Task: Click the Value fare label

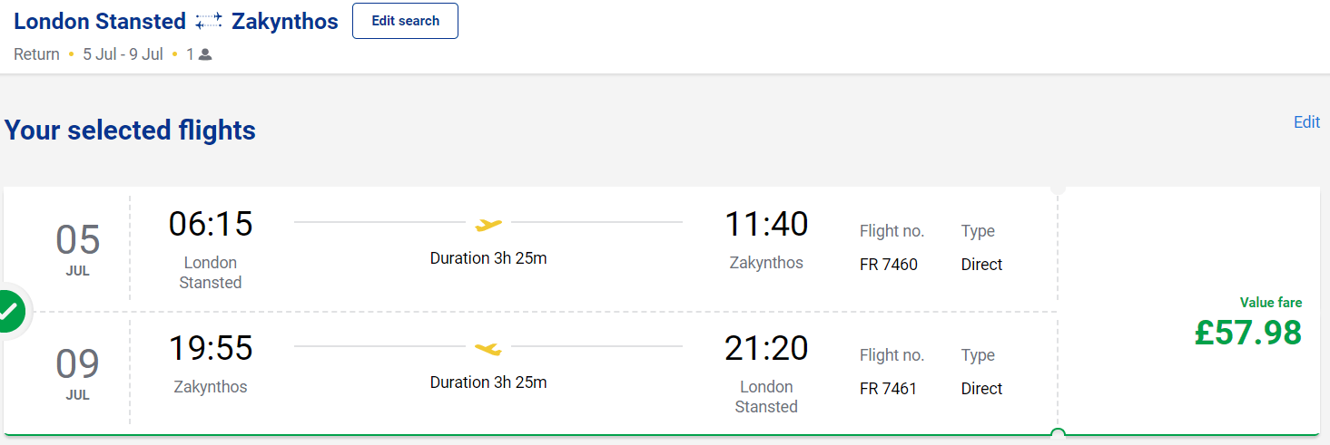Action: tap(1271, 303)
